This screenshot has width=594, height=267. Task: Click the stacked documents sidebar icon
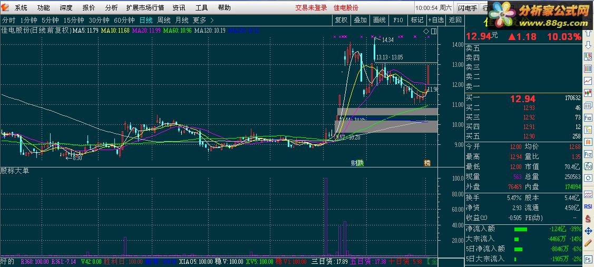coord(588,105)
